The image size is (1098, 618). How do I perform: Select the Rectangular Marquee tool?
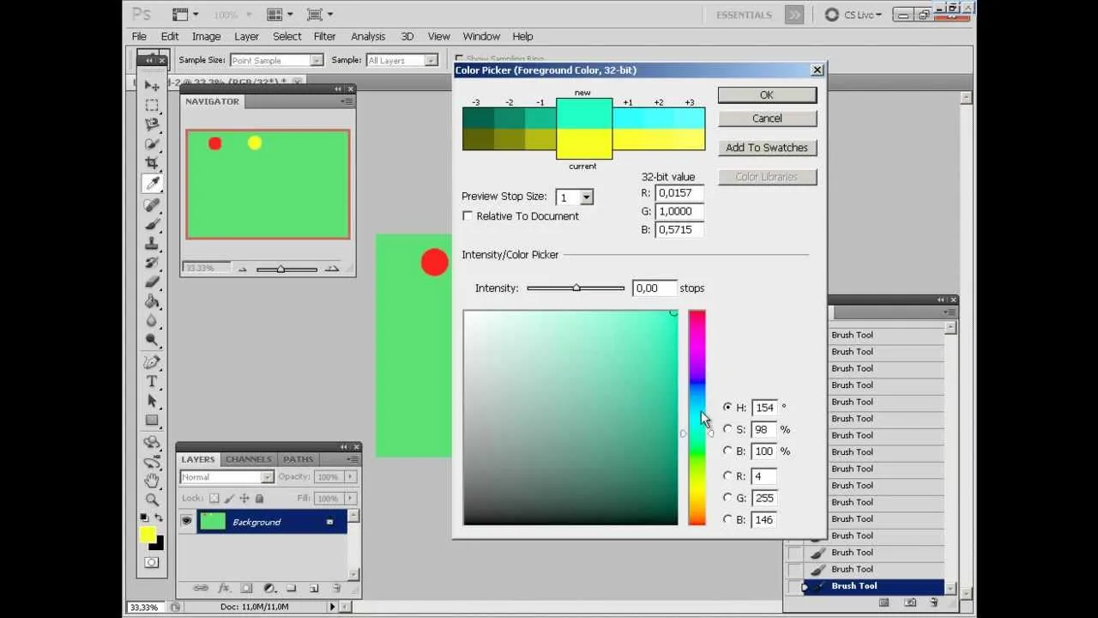click(x=152, y=105)
